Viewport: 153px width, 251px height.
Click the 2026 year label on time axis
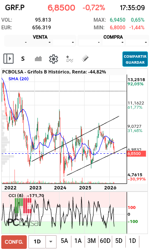110,188
